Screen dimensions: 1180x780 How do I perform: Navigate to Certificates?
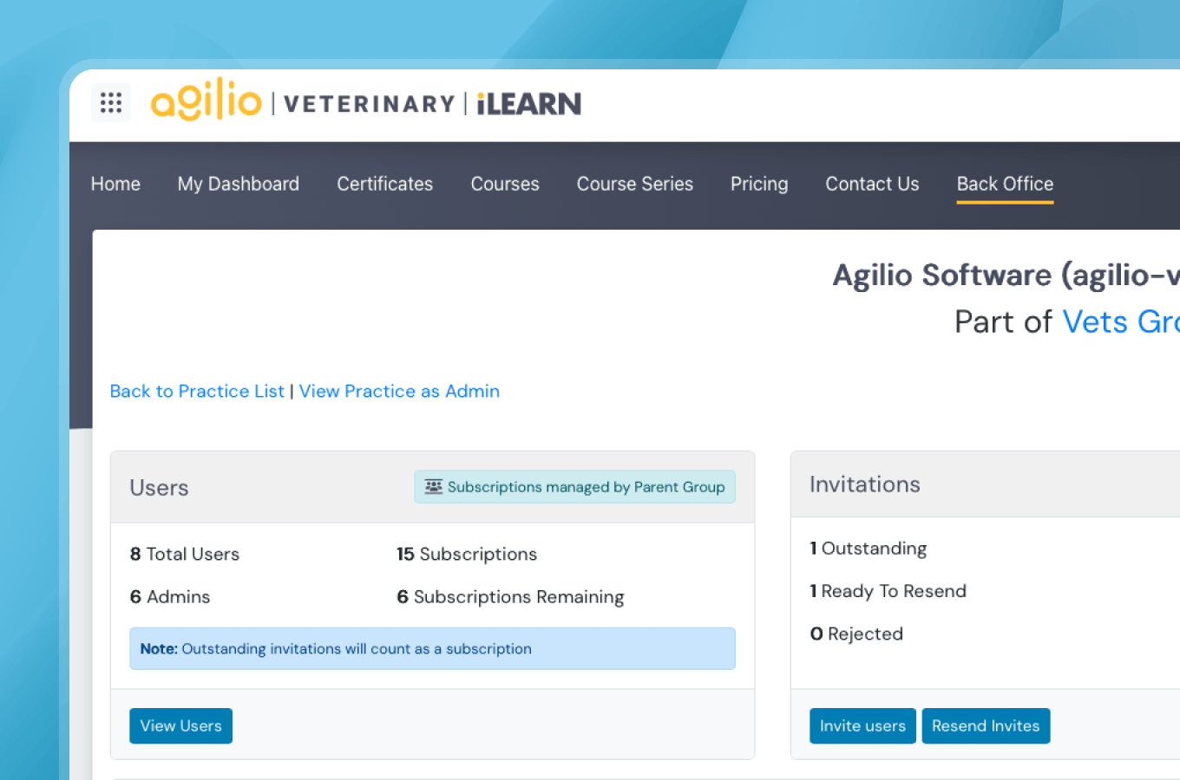pos(385,184)
